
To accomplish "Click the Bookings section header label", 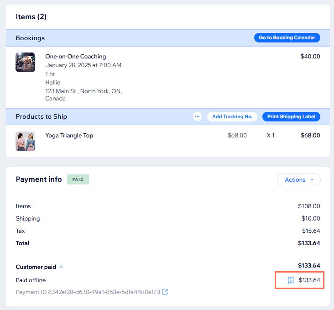I will coord(30,38).
